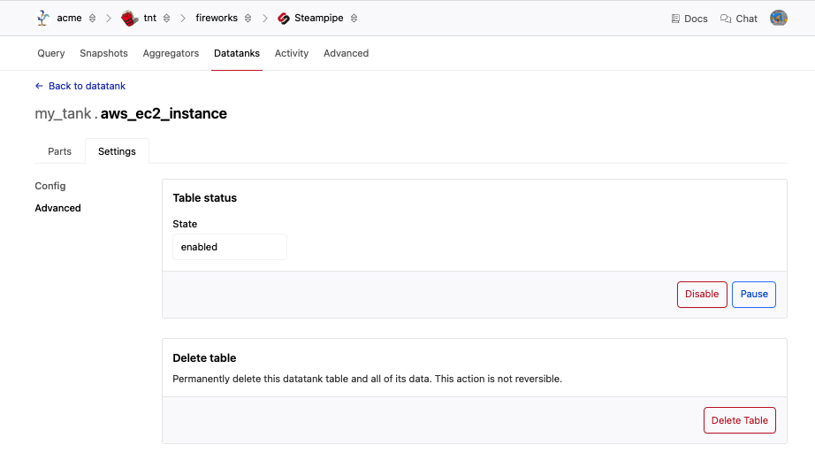Click the back arrow icon to datatank

[x=39, y=86]
